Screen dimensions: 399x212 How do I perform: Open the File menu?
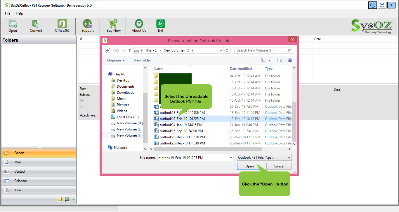(8, 13)
